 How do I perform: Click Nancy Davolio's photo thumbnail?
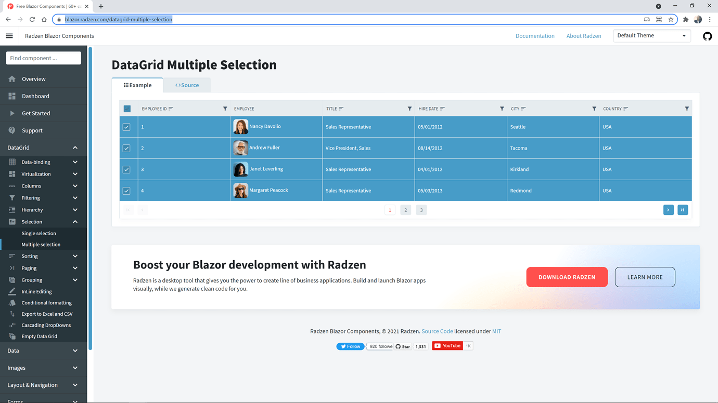click(x=240, y=127)
